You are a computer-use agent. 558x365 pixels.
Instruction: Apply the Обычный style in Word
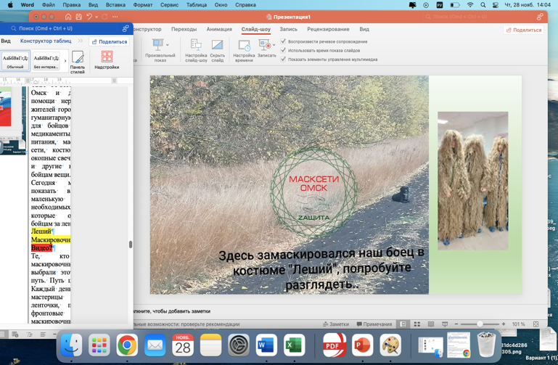tap(15, 61)
